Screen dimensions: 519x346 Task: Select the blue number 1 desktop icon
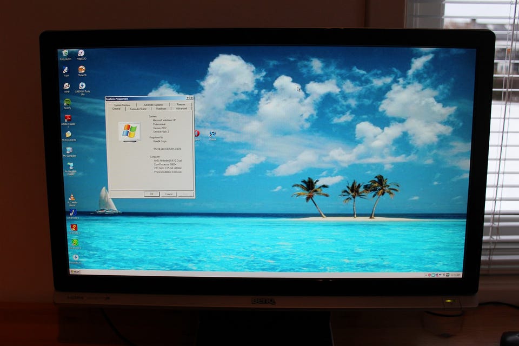tap(73, 214)
